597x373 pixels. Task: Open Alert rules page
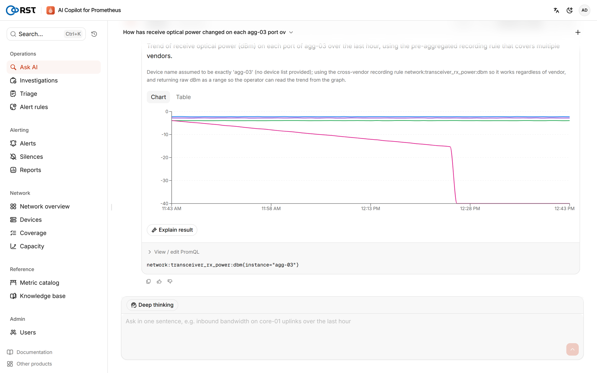(x=54, y=107)
